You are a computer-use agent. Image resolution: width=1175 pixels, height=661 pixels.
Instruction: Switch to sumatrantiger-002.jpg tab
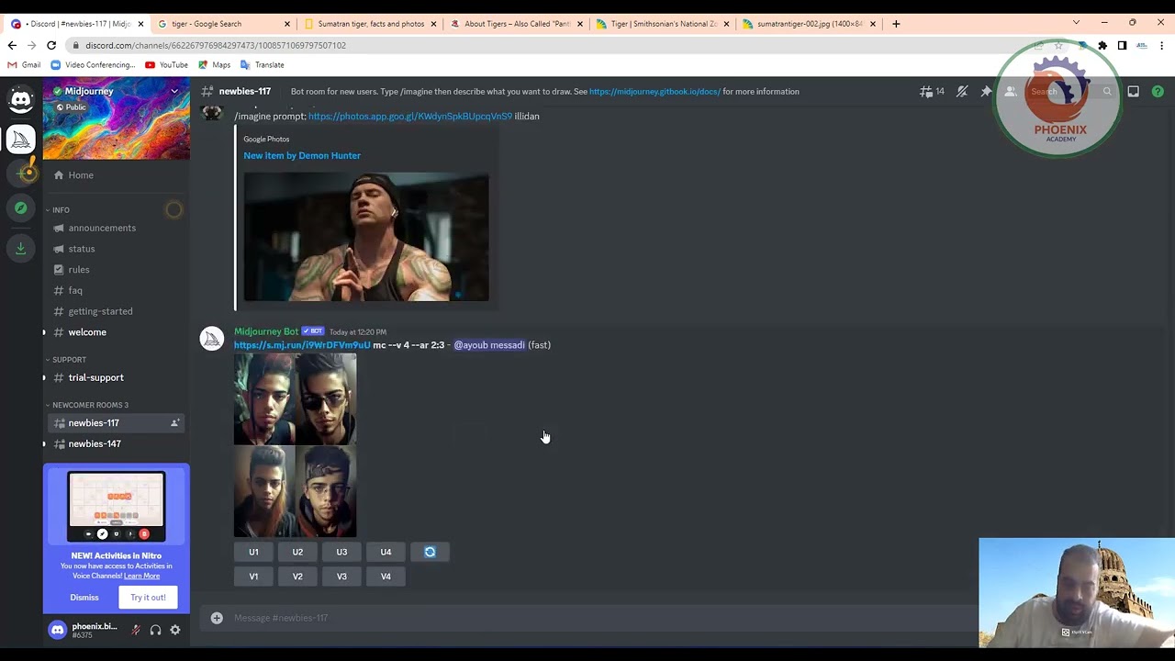pyautogui.click(x=809, y=24)
